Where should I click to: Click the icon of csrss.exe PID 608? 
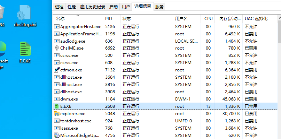pyautogui.click(x=57, y=63)
